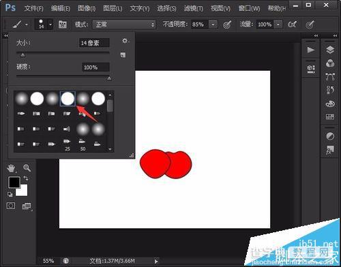Click the 55% zoom level field

coord(48,261)
